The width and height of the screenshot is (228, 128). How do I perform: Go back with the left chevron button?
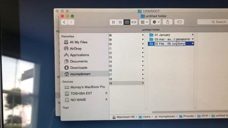(x=64, y=22)
